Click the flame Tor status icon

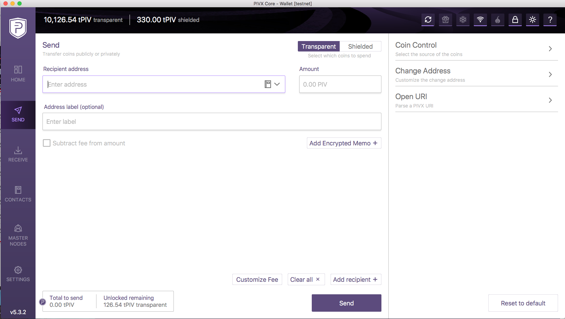(498, 20)
